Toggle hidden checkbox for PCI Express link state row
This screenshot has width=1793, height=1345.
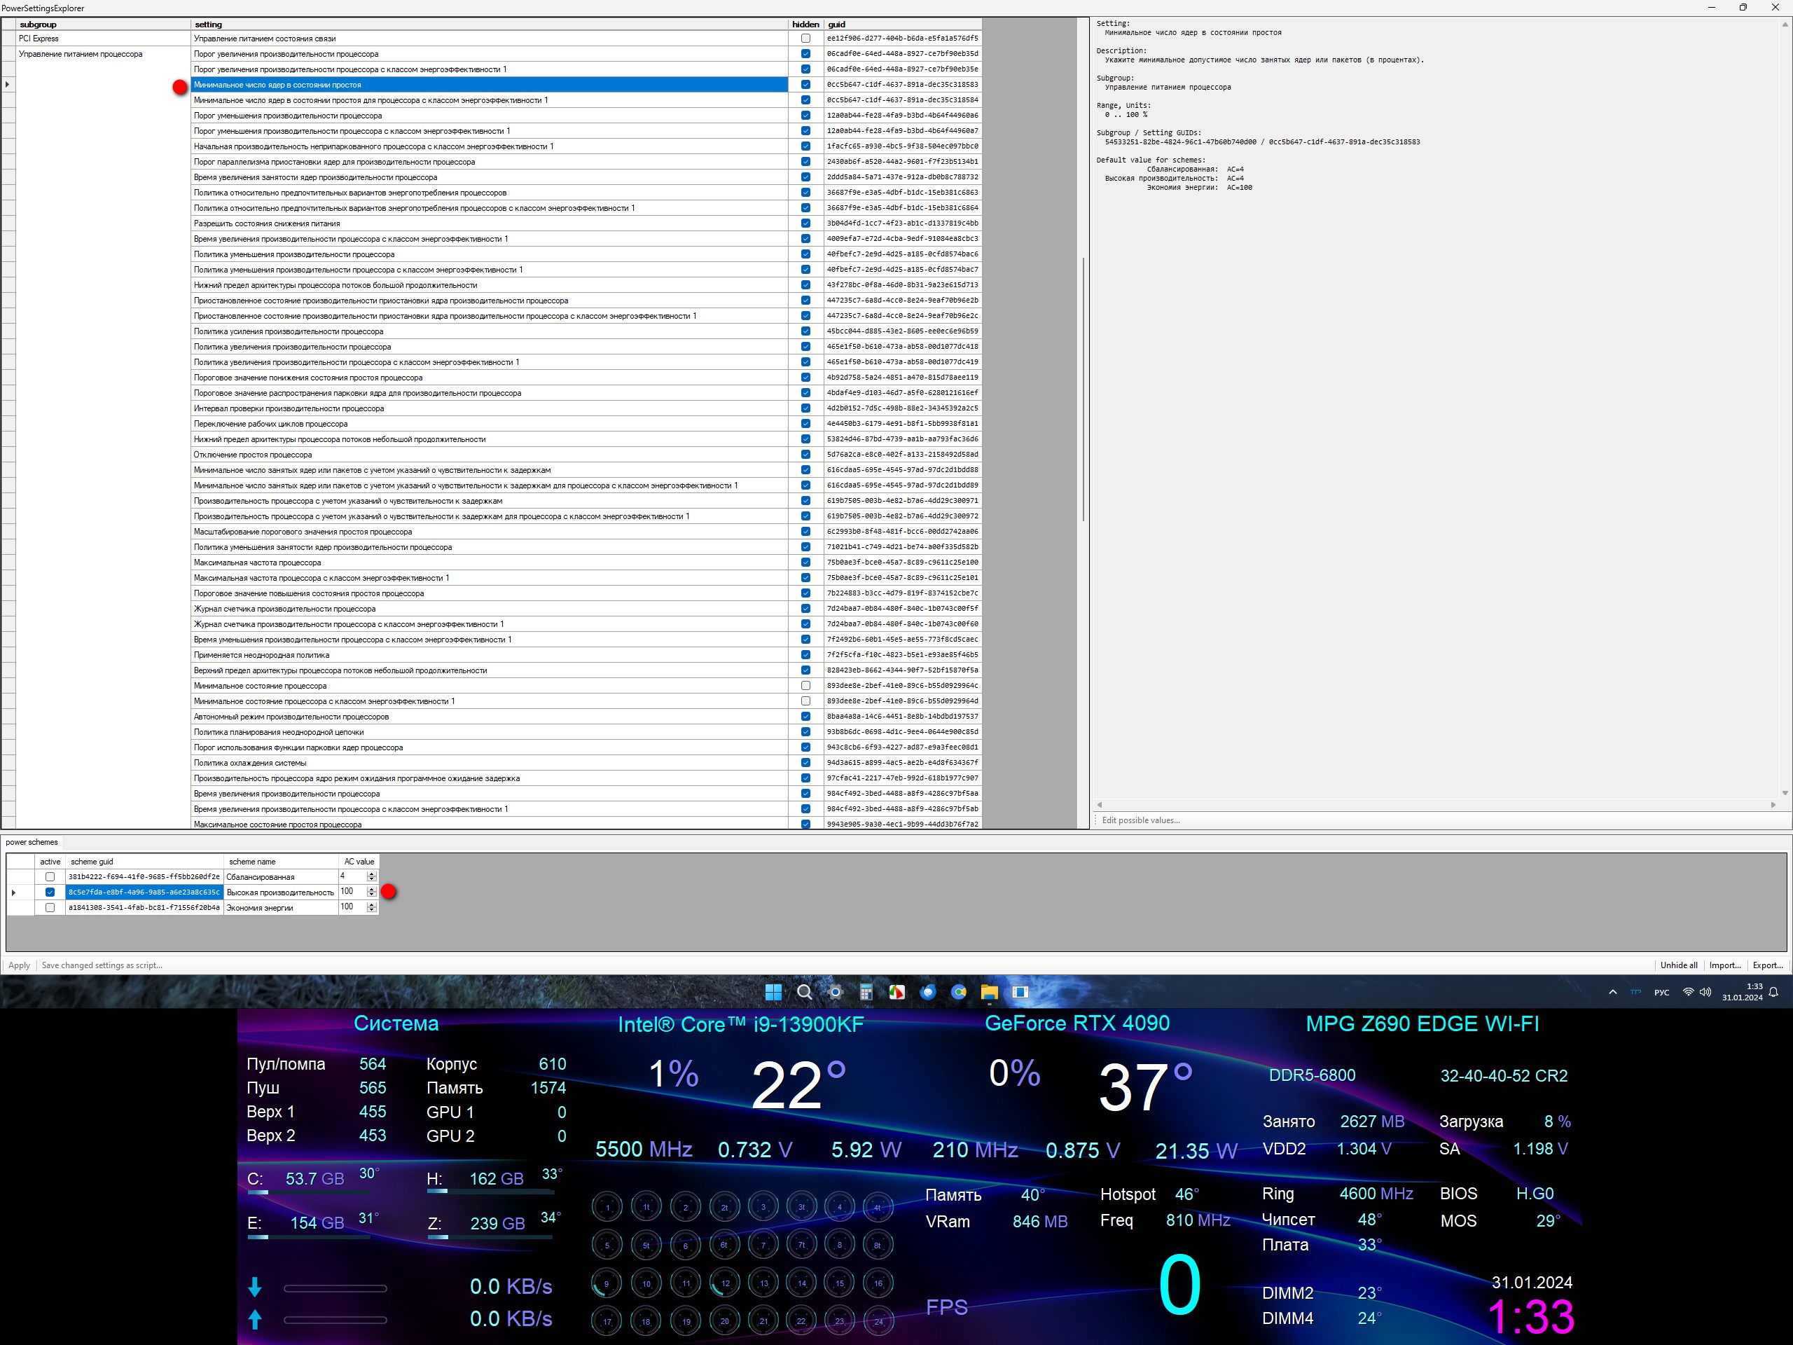pos(805,38)
